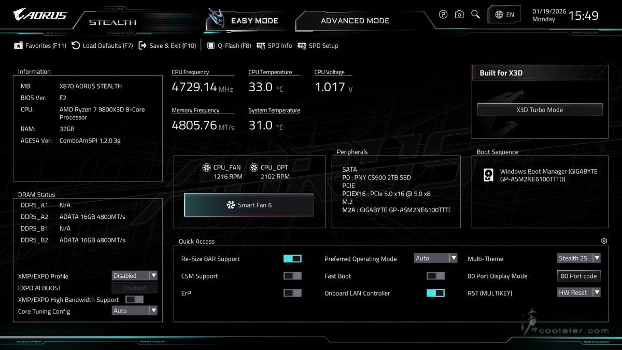Click the CPU_FAN fan icon
The height and width of the screenshot is (350, 622).
[206, 167]
